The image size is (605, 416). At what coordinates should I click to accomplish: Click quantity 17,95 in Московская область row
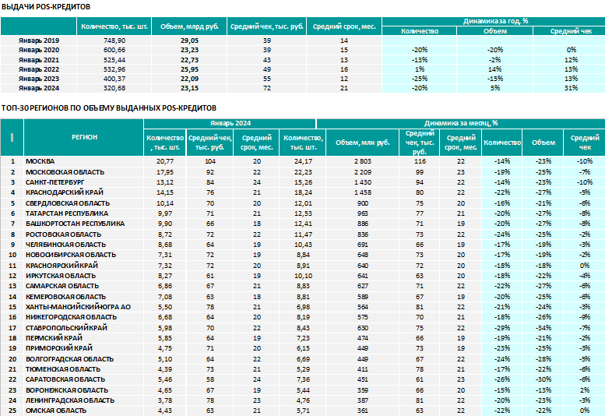pos(165,172)
